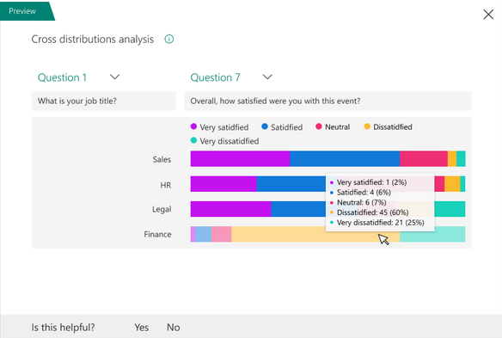The image size is (502, 338).
Task: Close the analysis panel with the X
Action: tap(488, 14)
